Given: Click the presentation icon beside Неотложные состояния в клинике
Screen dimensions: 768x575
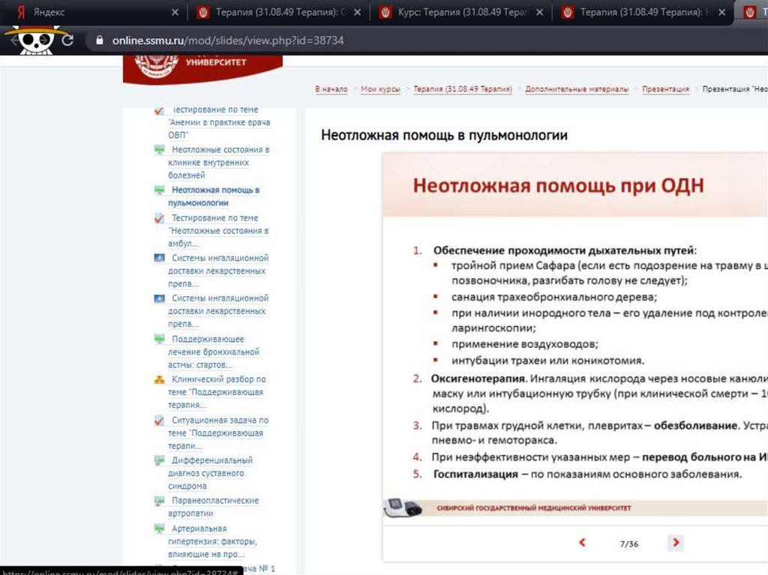Looking at the screenshot, I should coord(159,150).
